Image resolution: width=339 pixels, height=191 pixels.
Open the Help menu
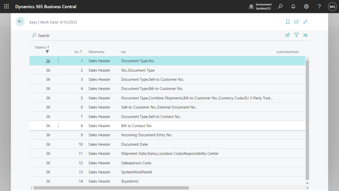(319, 6)
